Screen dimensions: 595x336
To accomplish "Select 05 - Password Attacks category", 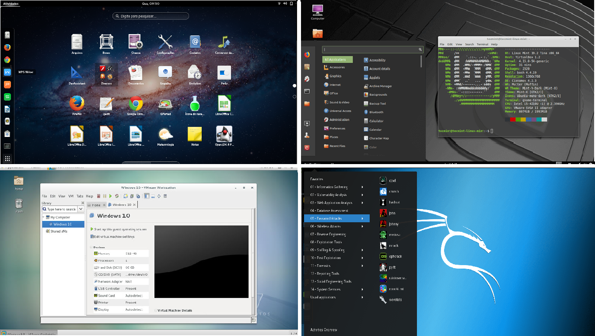I will tap(337, 218).
